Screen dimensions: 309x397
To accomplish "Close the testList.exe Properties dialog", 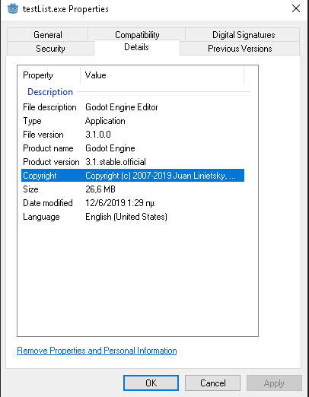I will tap(296, 8).
